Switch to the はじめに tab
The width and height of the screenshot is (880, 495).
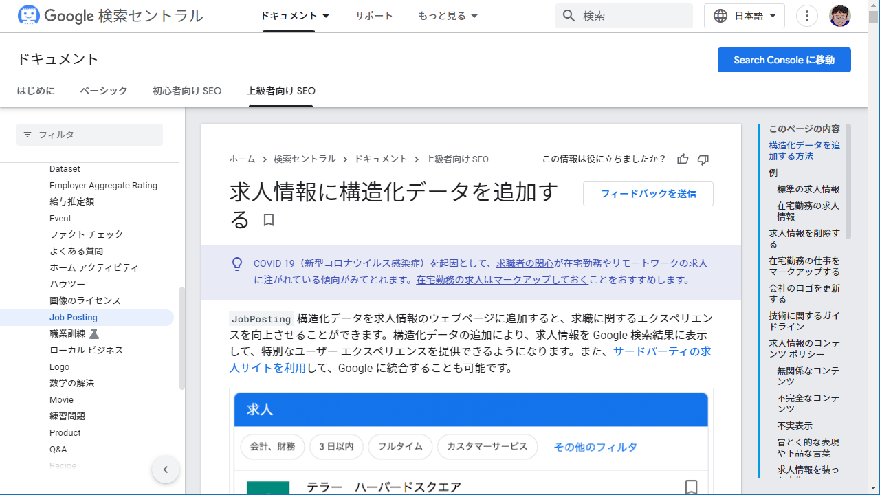pyautogui.click(x=36, y=91)
